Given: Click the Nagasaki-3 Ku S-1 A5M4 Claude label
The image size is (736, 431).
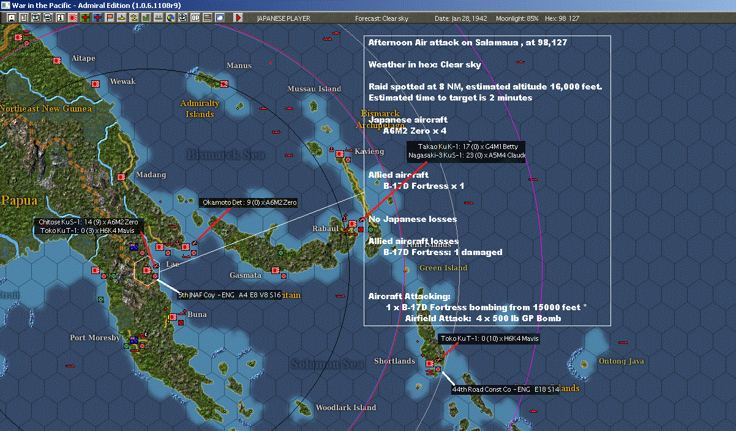Looking at the screenshot, I should coord(467,156).
